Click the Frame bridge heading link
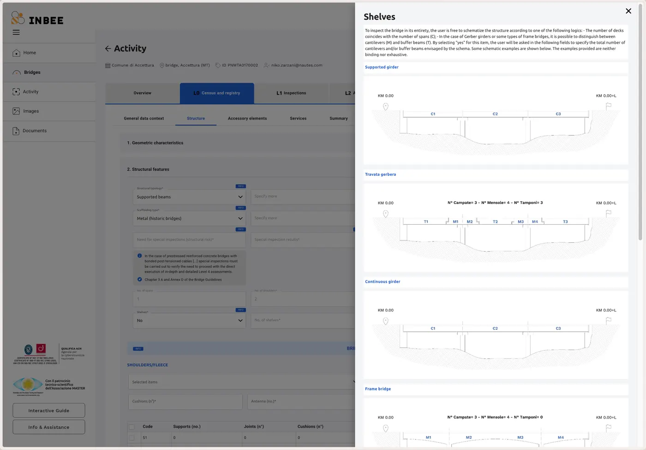The height and width of the screenshot is (450, 646). pos(378,389)
